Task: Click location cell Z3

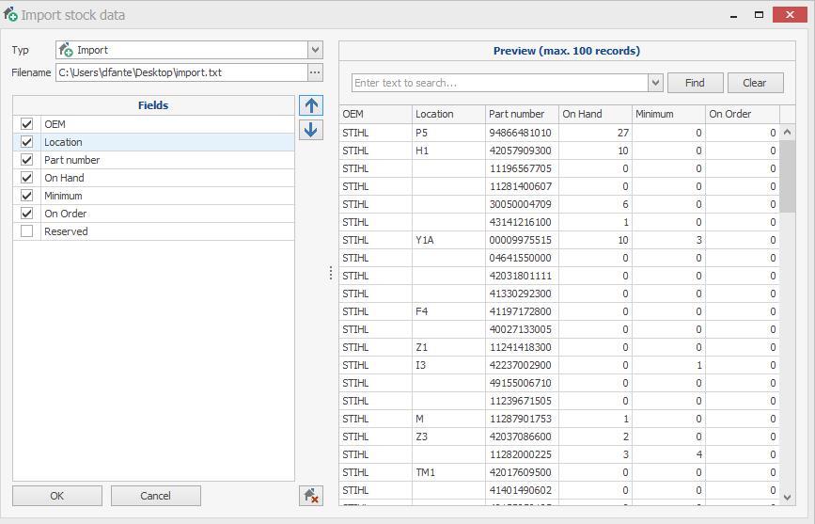Action: point(449,437)
